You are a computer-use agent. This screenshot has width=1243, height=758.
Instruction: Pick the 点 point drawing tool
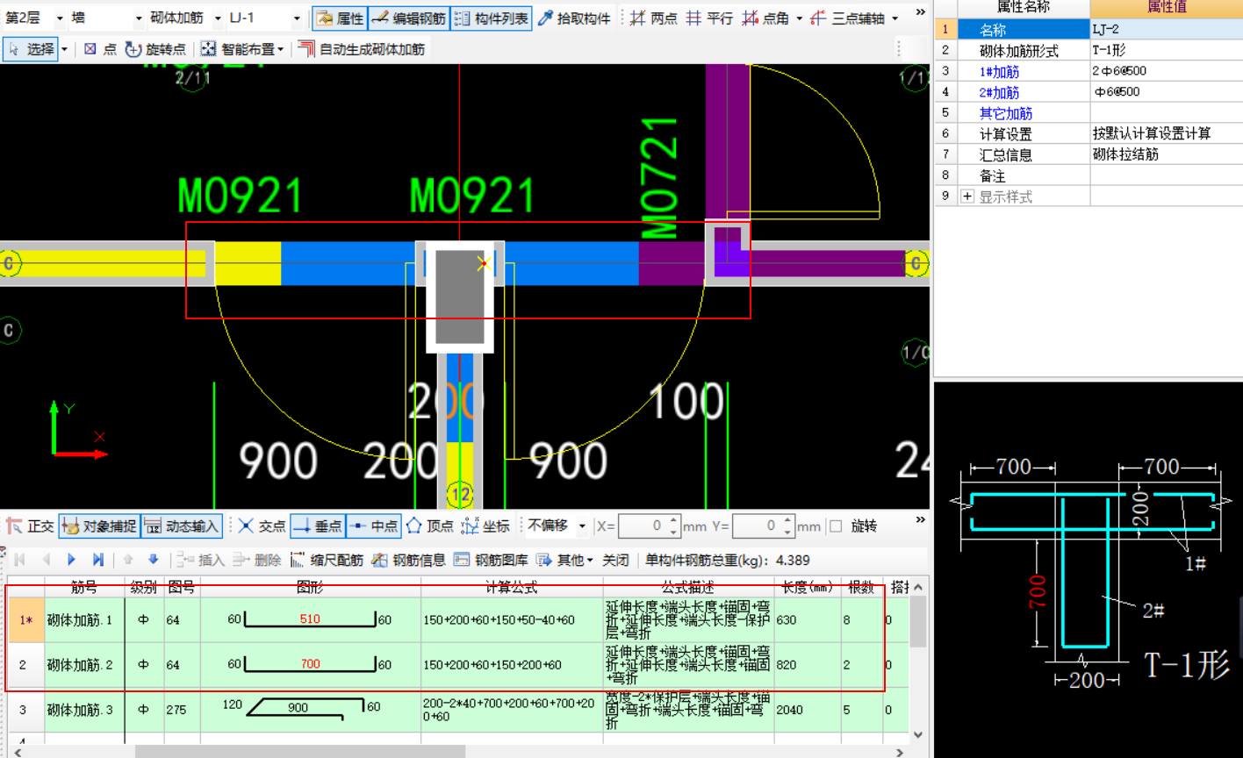point(100,49)
